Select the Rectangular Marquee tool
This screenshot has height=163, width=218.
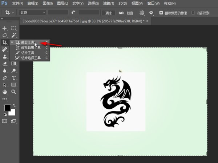[x=14, y=28]
